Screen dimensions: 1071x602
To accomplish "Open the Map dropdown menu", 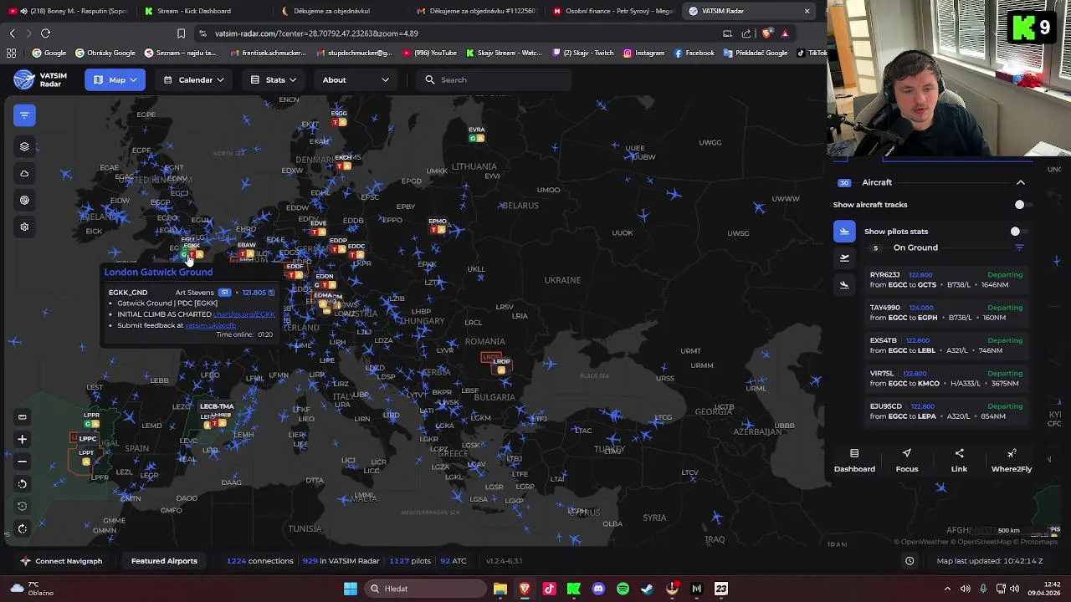I will coord(115,80).
